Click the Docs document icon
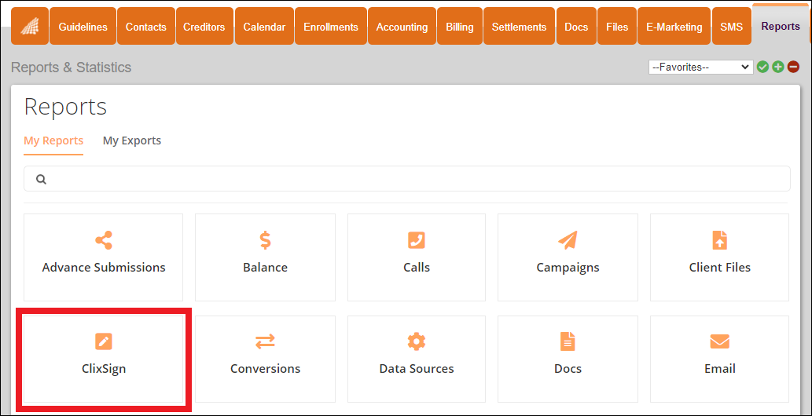Screen dimensions: 812x416 click(568, 341)
